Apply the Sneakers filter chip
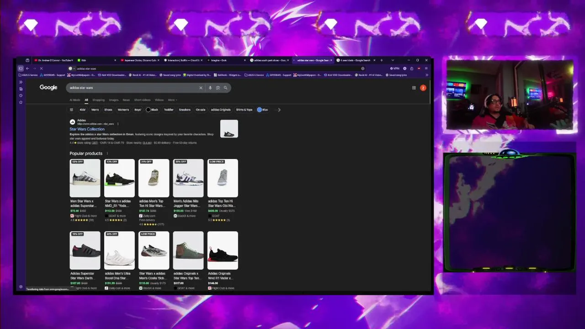Image resolution: width=585 pixels, height=329 pixels. [x=185, y=110]
